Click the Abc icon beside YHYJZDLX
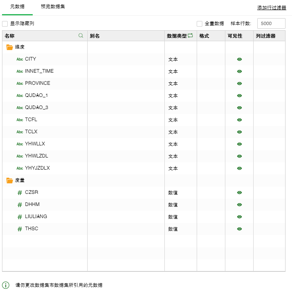The width and height of the screenshot is (292, 292). [x=19, y=168]
